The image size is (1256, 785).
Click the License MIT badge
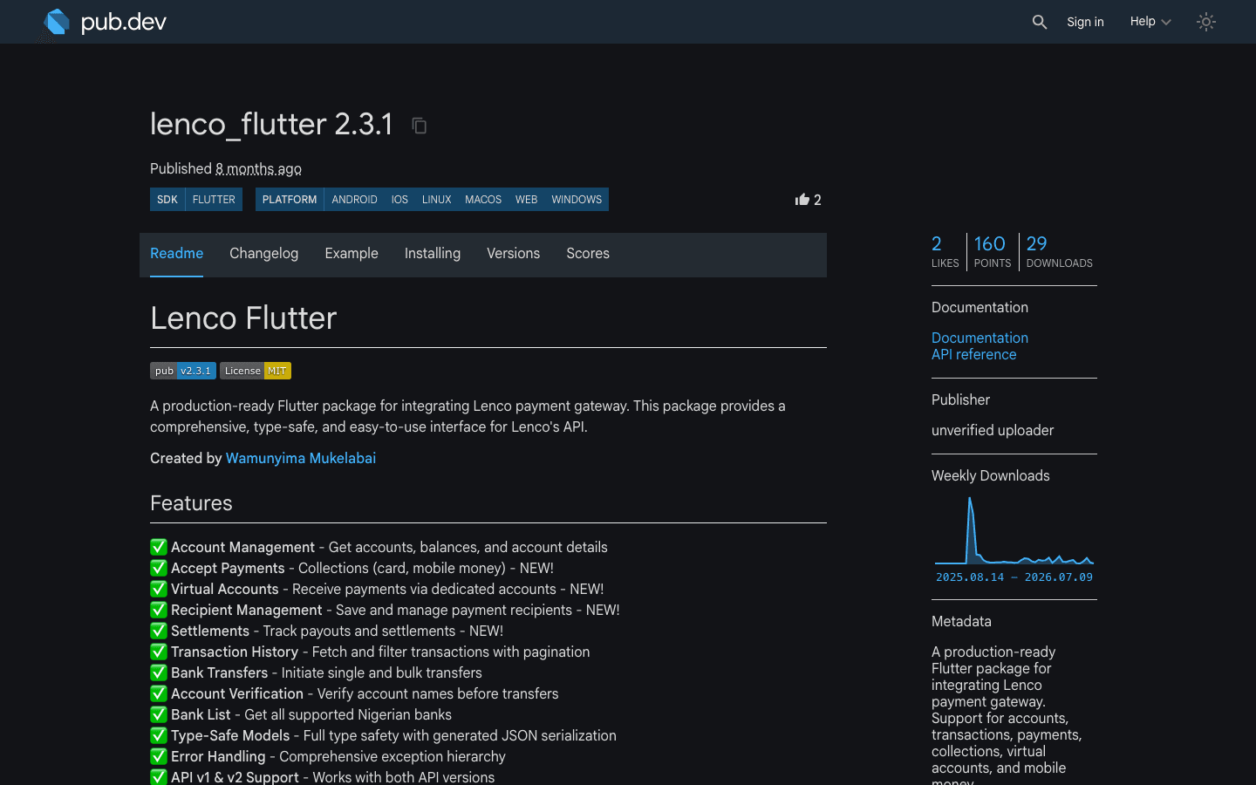(x=256, y=371)
